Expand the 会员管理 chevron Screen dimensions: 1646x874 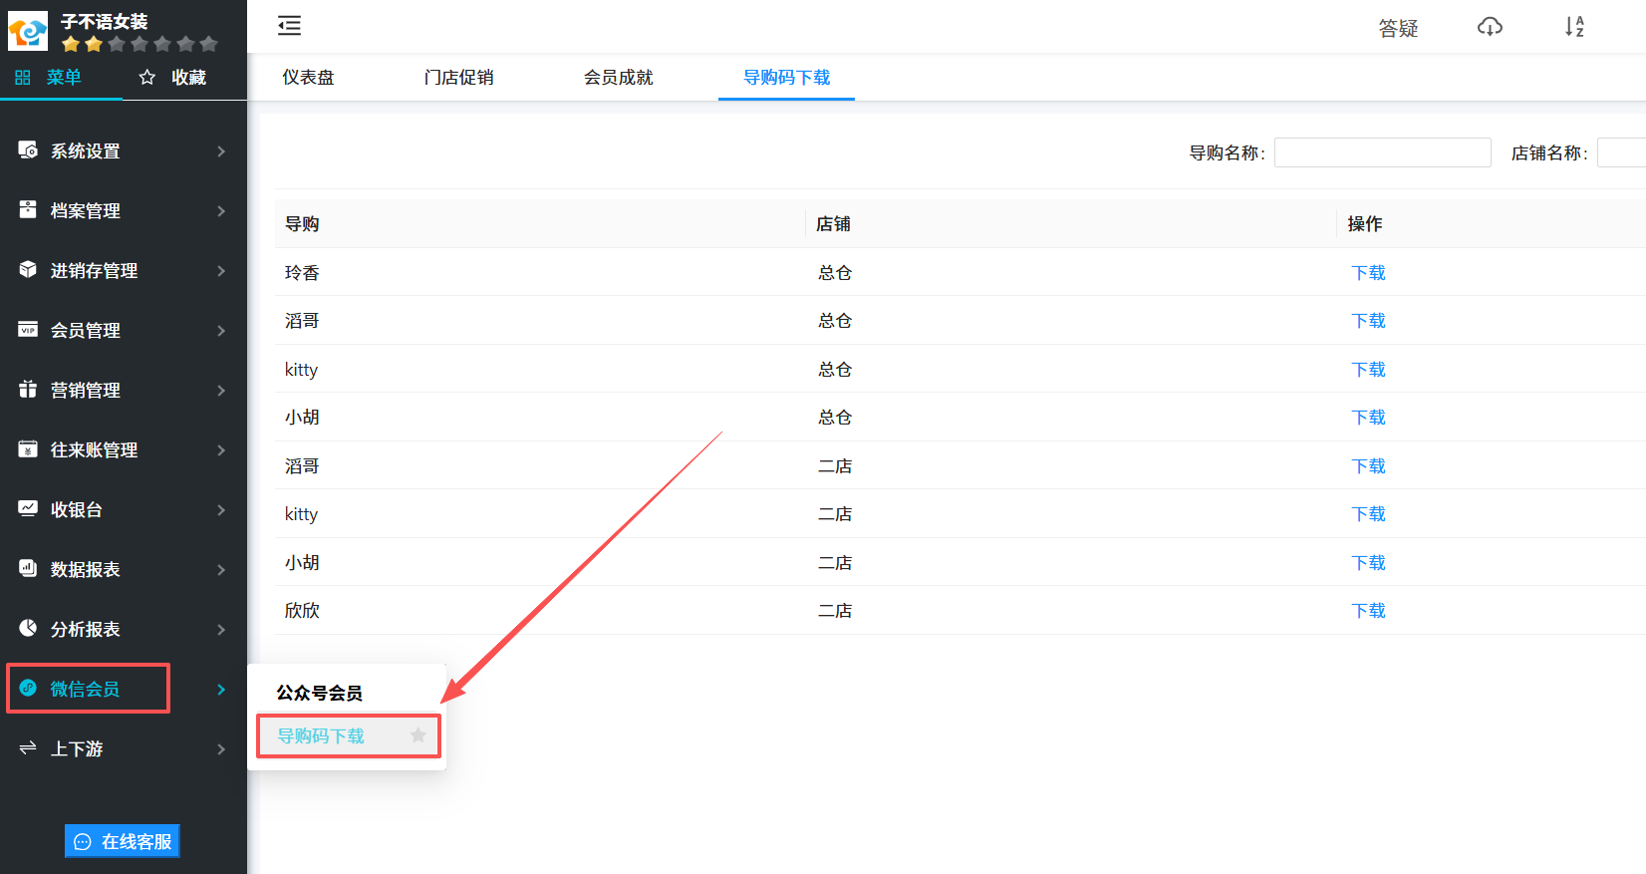click(x=221, y=331)
